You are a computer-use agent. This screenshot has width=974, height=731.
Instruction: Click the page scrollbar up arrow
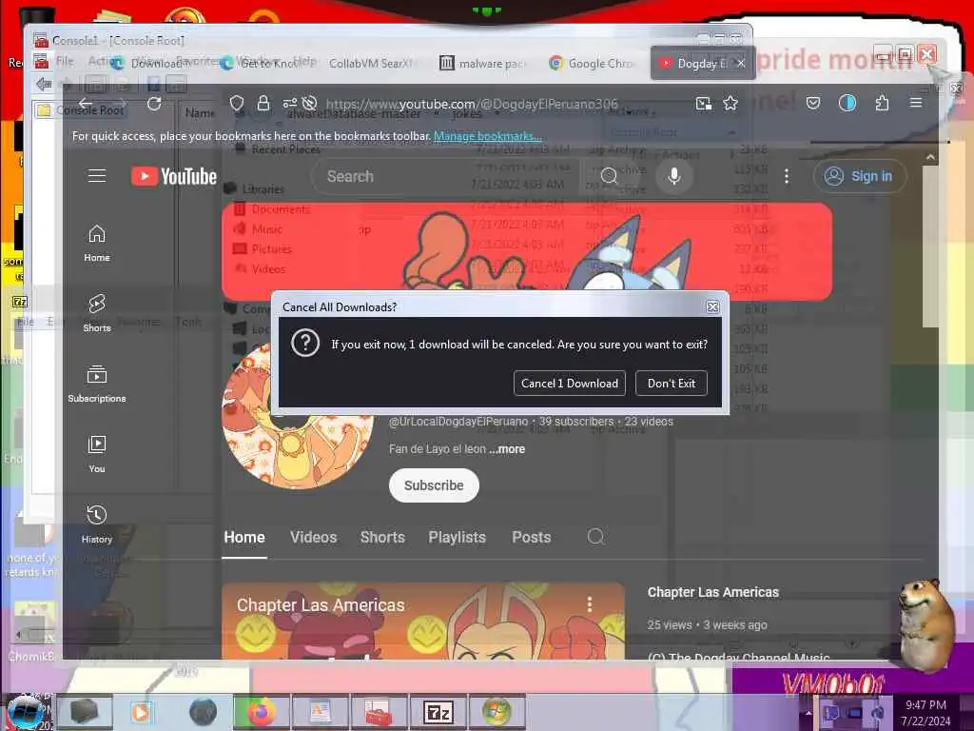click(x=930, y=158)
